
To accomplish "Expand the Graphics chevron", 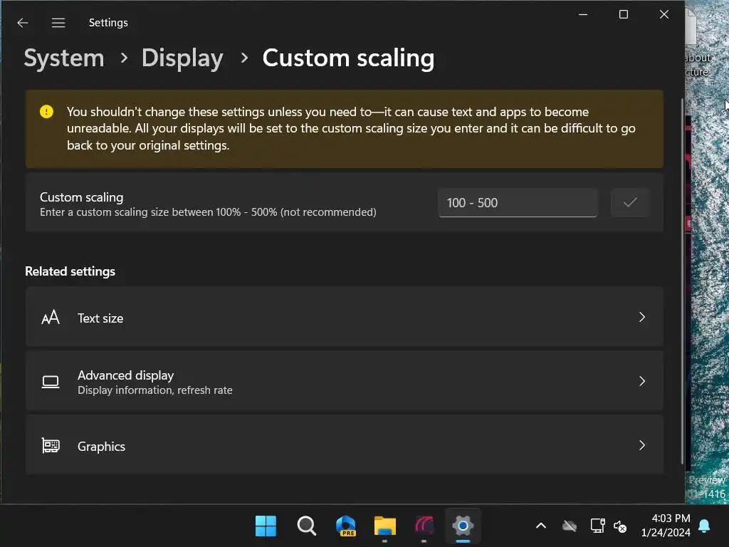I will tap(641, 446).
